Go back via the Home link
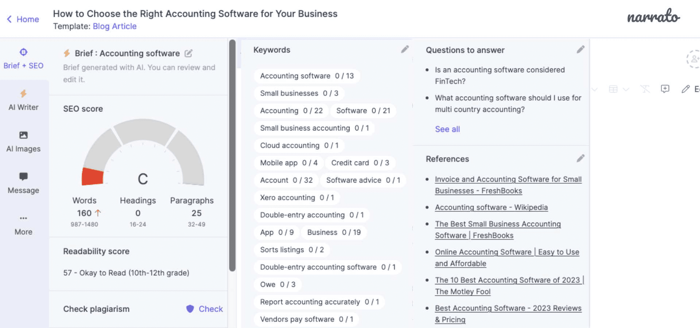The width and height of the screenshot is (700, 328). pyautogui.click(x=23, y=19)
